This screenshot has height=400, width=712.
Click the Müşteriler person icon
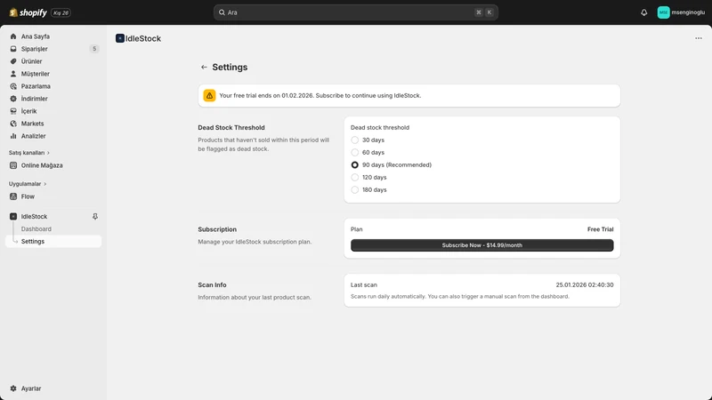click(x=13, y=74)
